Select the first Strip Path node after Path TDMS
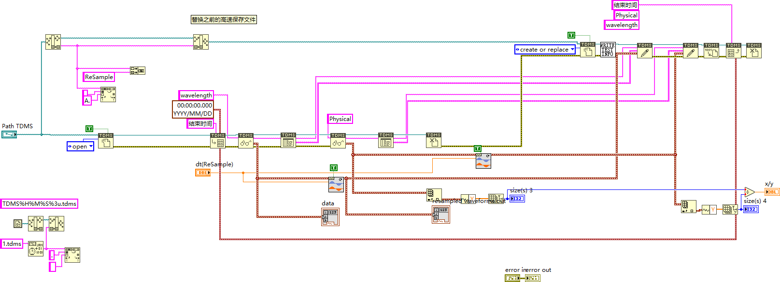This screenshot has height=282, width=780. (53, 42)
